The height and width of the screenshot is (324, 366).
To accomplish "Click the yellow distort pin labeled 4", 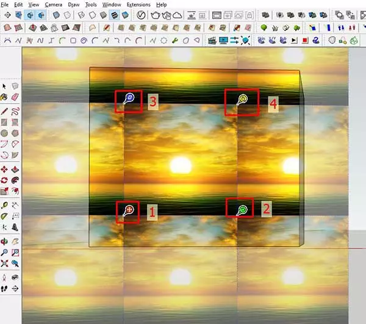I will pyautogui.click(x=242, y=99).
